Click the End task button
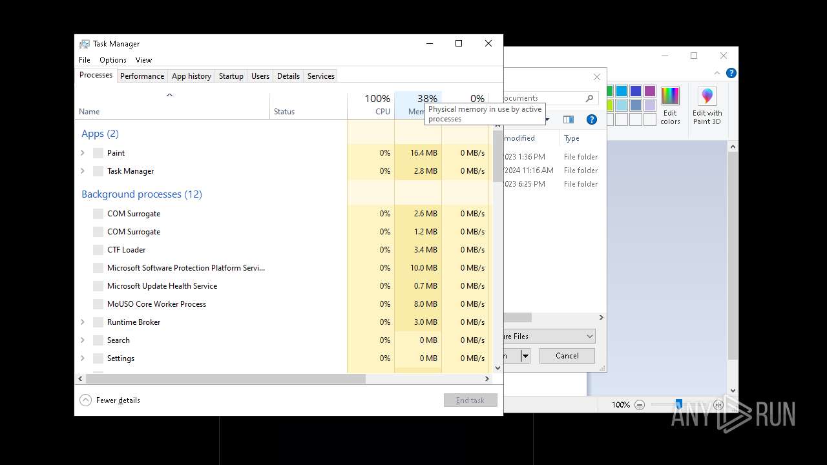Viewport: 827px width, 465px height. 470,400
